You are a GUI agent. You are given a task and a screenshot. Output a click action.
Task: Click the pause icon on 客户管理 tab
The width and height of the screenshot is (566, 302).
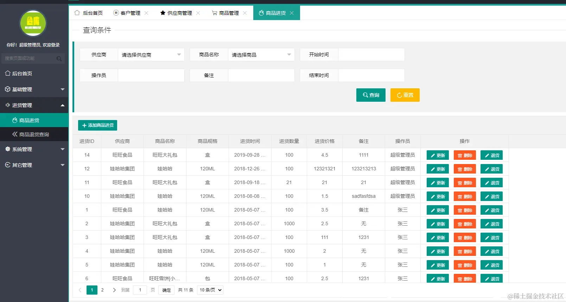click(116, 13)
